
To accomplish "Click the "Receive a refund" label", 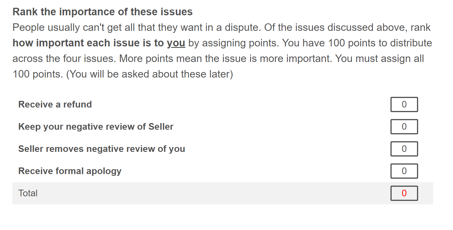I will coord(55,104).
